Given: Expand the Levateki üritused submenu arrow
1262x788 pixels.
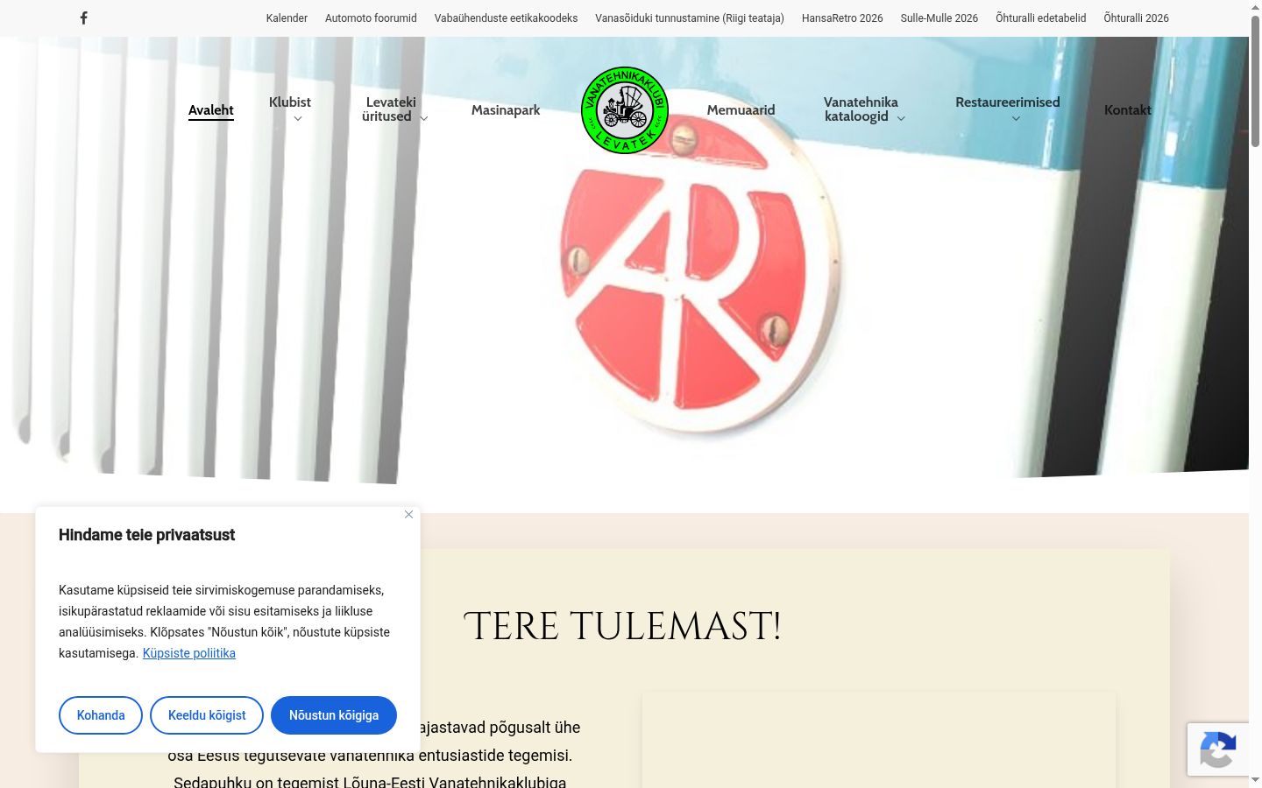Looking at the screenshot, I should point(424,118).
